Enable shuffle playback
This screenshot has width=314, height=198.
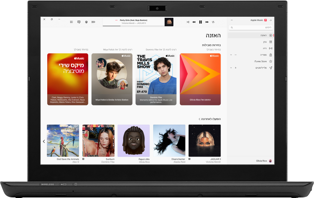click(188, 22)
